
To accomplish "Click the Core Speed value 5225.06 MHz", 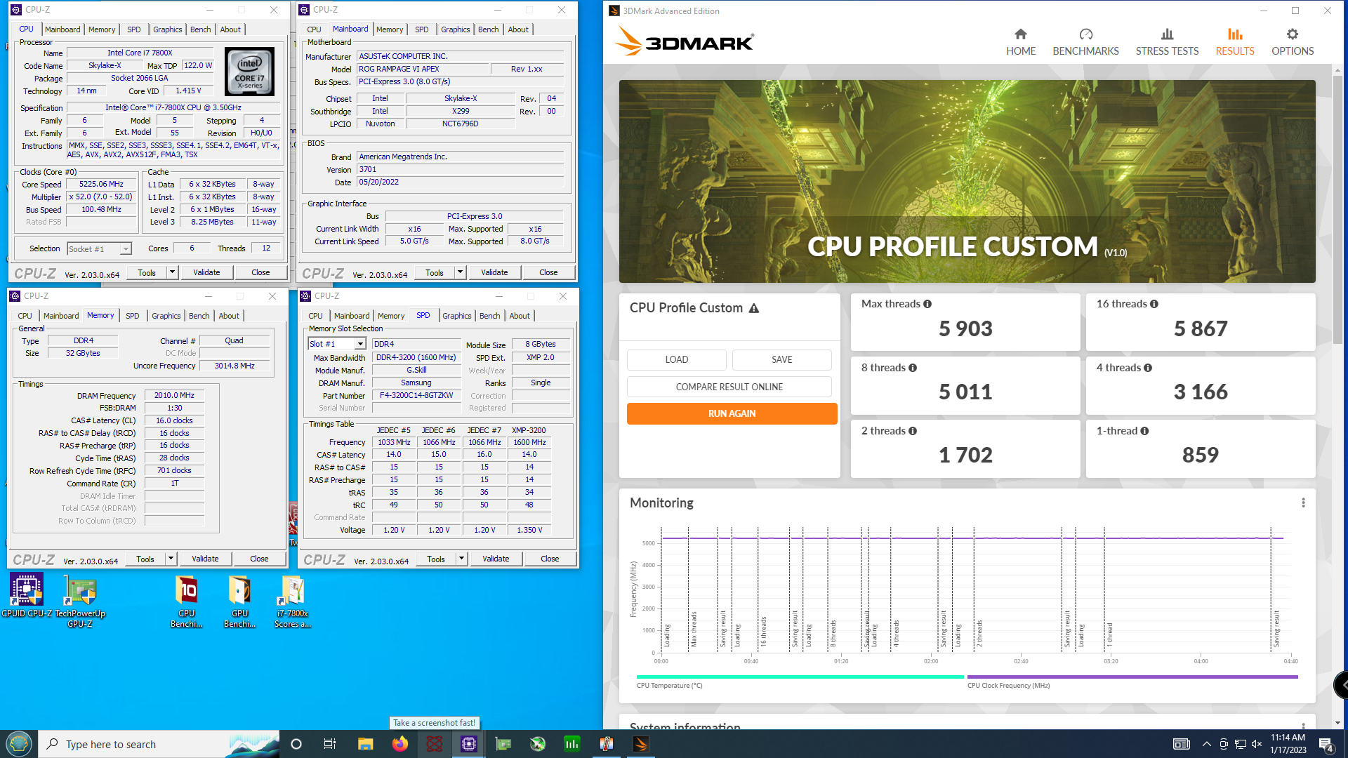I will (x=102, y=185).
